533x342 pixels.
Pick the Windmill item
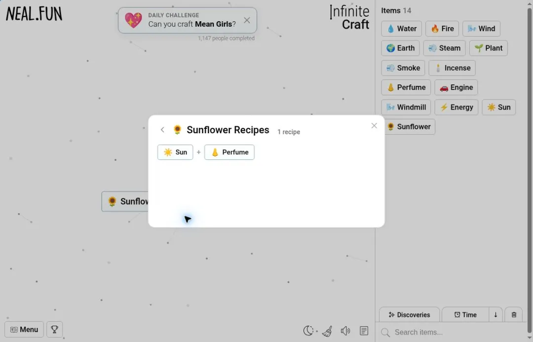click(406, 107)
